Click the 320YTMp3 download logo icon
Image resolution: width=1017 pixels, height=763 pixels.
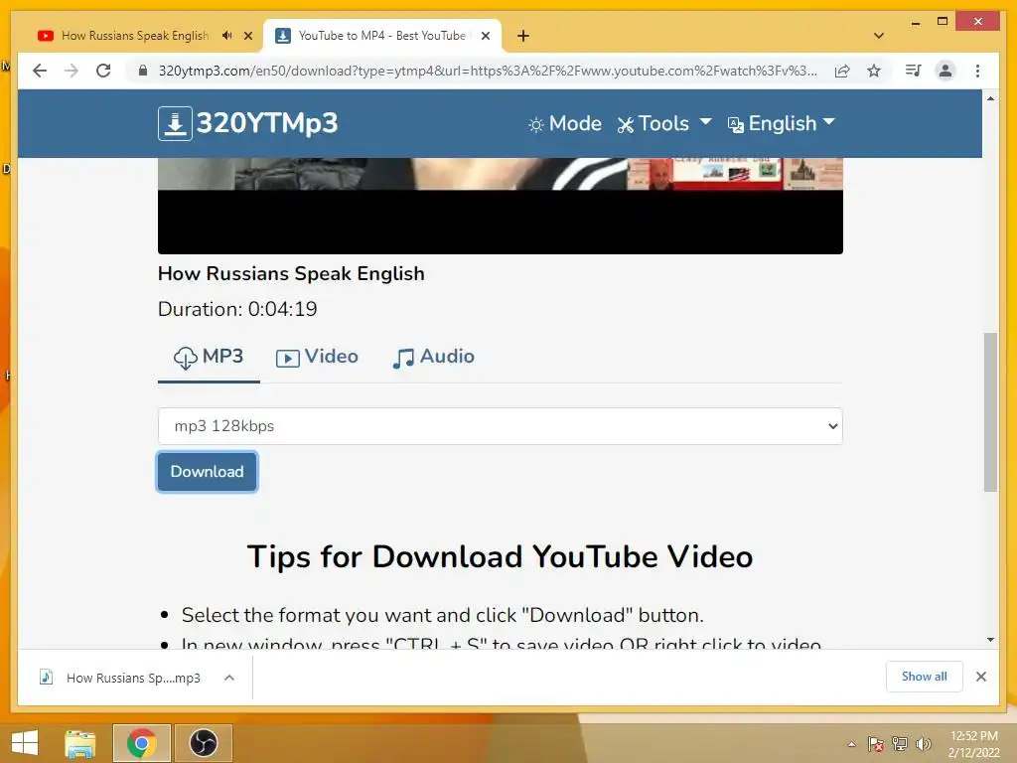point(175,123)
